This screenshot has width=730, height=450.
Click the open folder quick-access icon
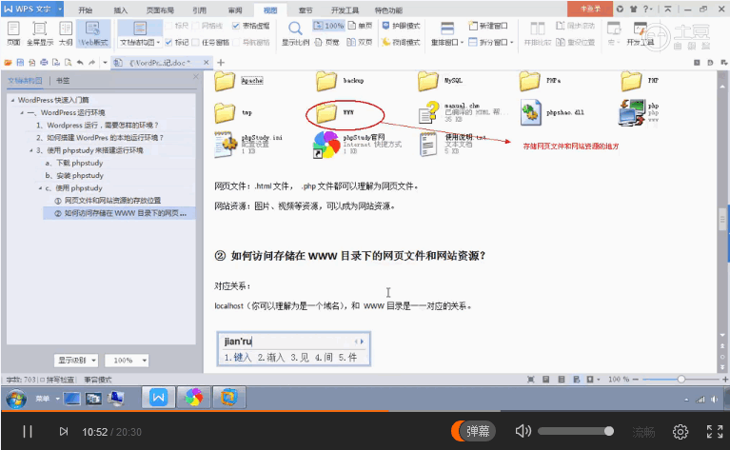(8, 63)
